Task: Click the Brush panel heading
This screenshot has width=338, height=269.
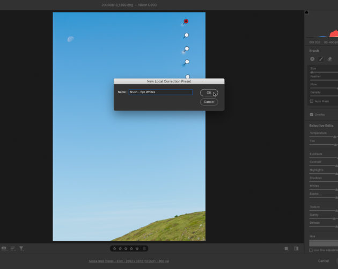Action: pyautogui.click(x=314, y=51)
